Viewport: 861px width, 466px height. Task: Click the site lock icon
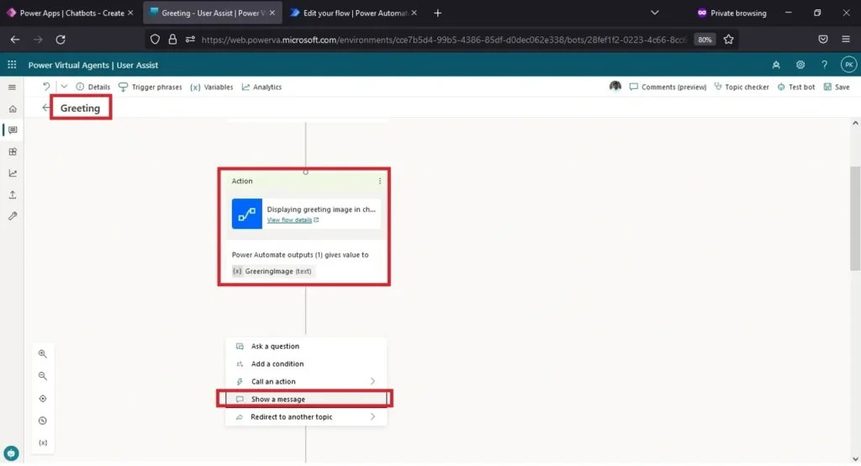pos(172,40)
